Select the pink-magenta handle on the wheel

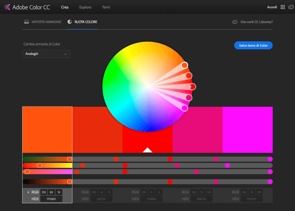(x=189, y=98)
